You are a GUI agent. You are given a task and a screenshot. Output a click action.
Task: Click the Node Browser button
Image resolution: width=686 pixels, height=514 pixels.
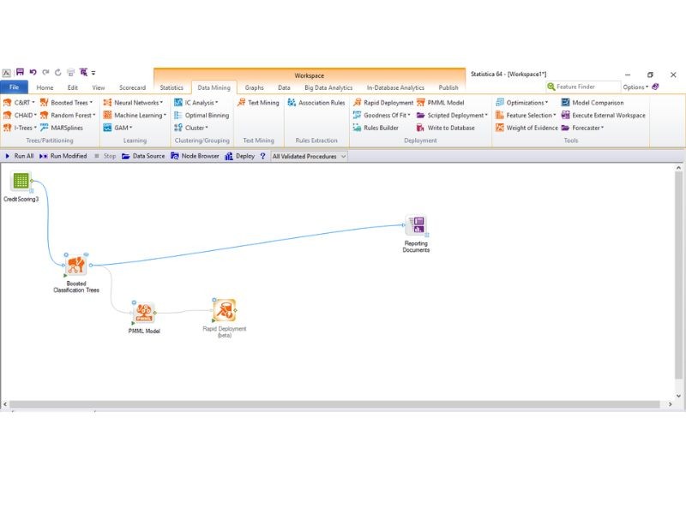pos(195,156)
